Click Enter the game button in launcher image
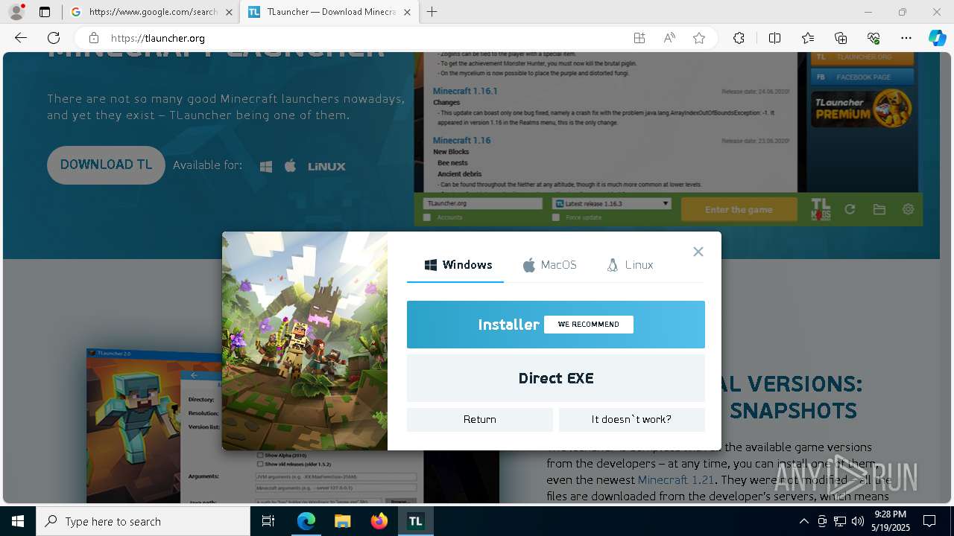 pyautogui.click(x=739, y=209)
